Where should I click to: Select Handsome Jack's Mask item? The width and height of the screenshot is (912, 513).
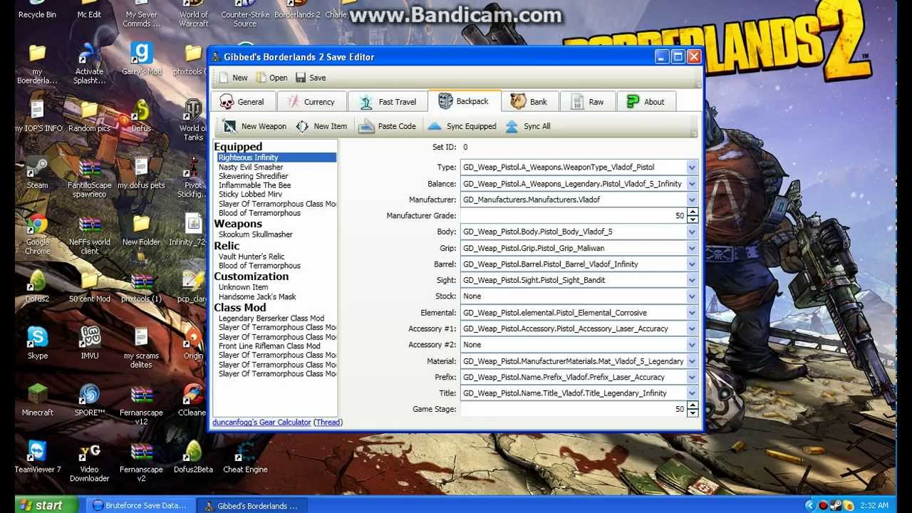[x=257, y=296]
